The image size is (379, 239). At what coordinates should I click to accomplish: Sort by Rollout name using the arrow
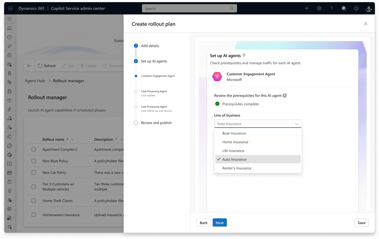pyautogui.click(x=67, y=139)
